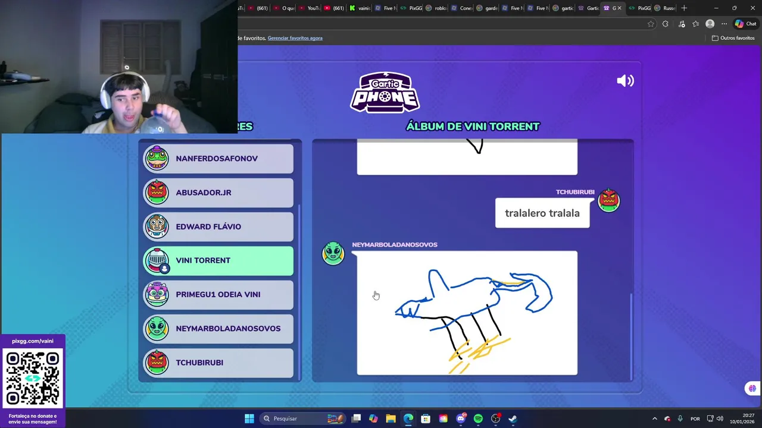762x428 pixels.
Task: Switch to the 'Russe' browser tab
Action: (x=666, y=8)
